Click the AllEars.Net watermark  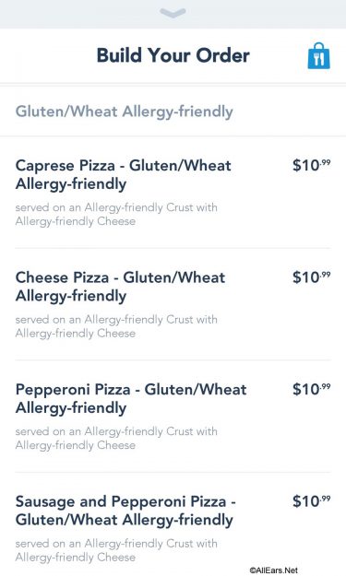click(273, 570)
